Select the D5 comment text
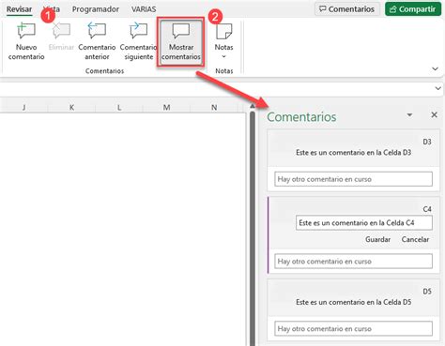The image size is (445, 346). [x=353, y=302]
